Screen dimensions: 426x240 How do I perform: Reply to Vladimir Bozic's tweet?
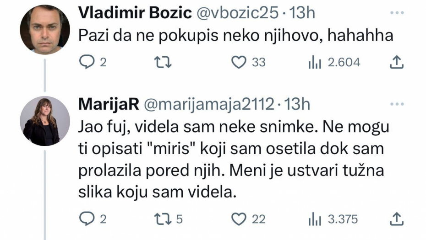[x=86, y=62]
